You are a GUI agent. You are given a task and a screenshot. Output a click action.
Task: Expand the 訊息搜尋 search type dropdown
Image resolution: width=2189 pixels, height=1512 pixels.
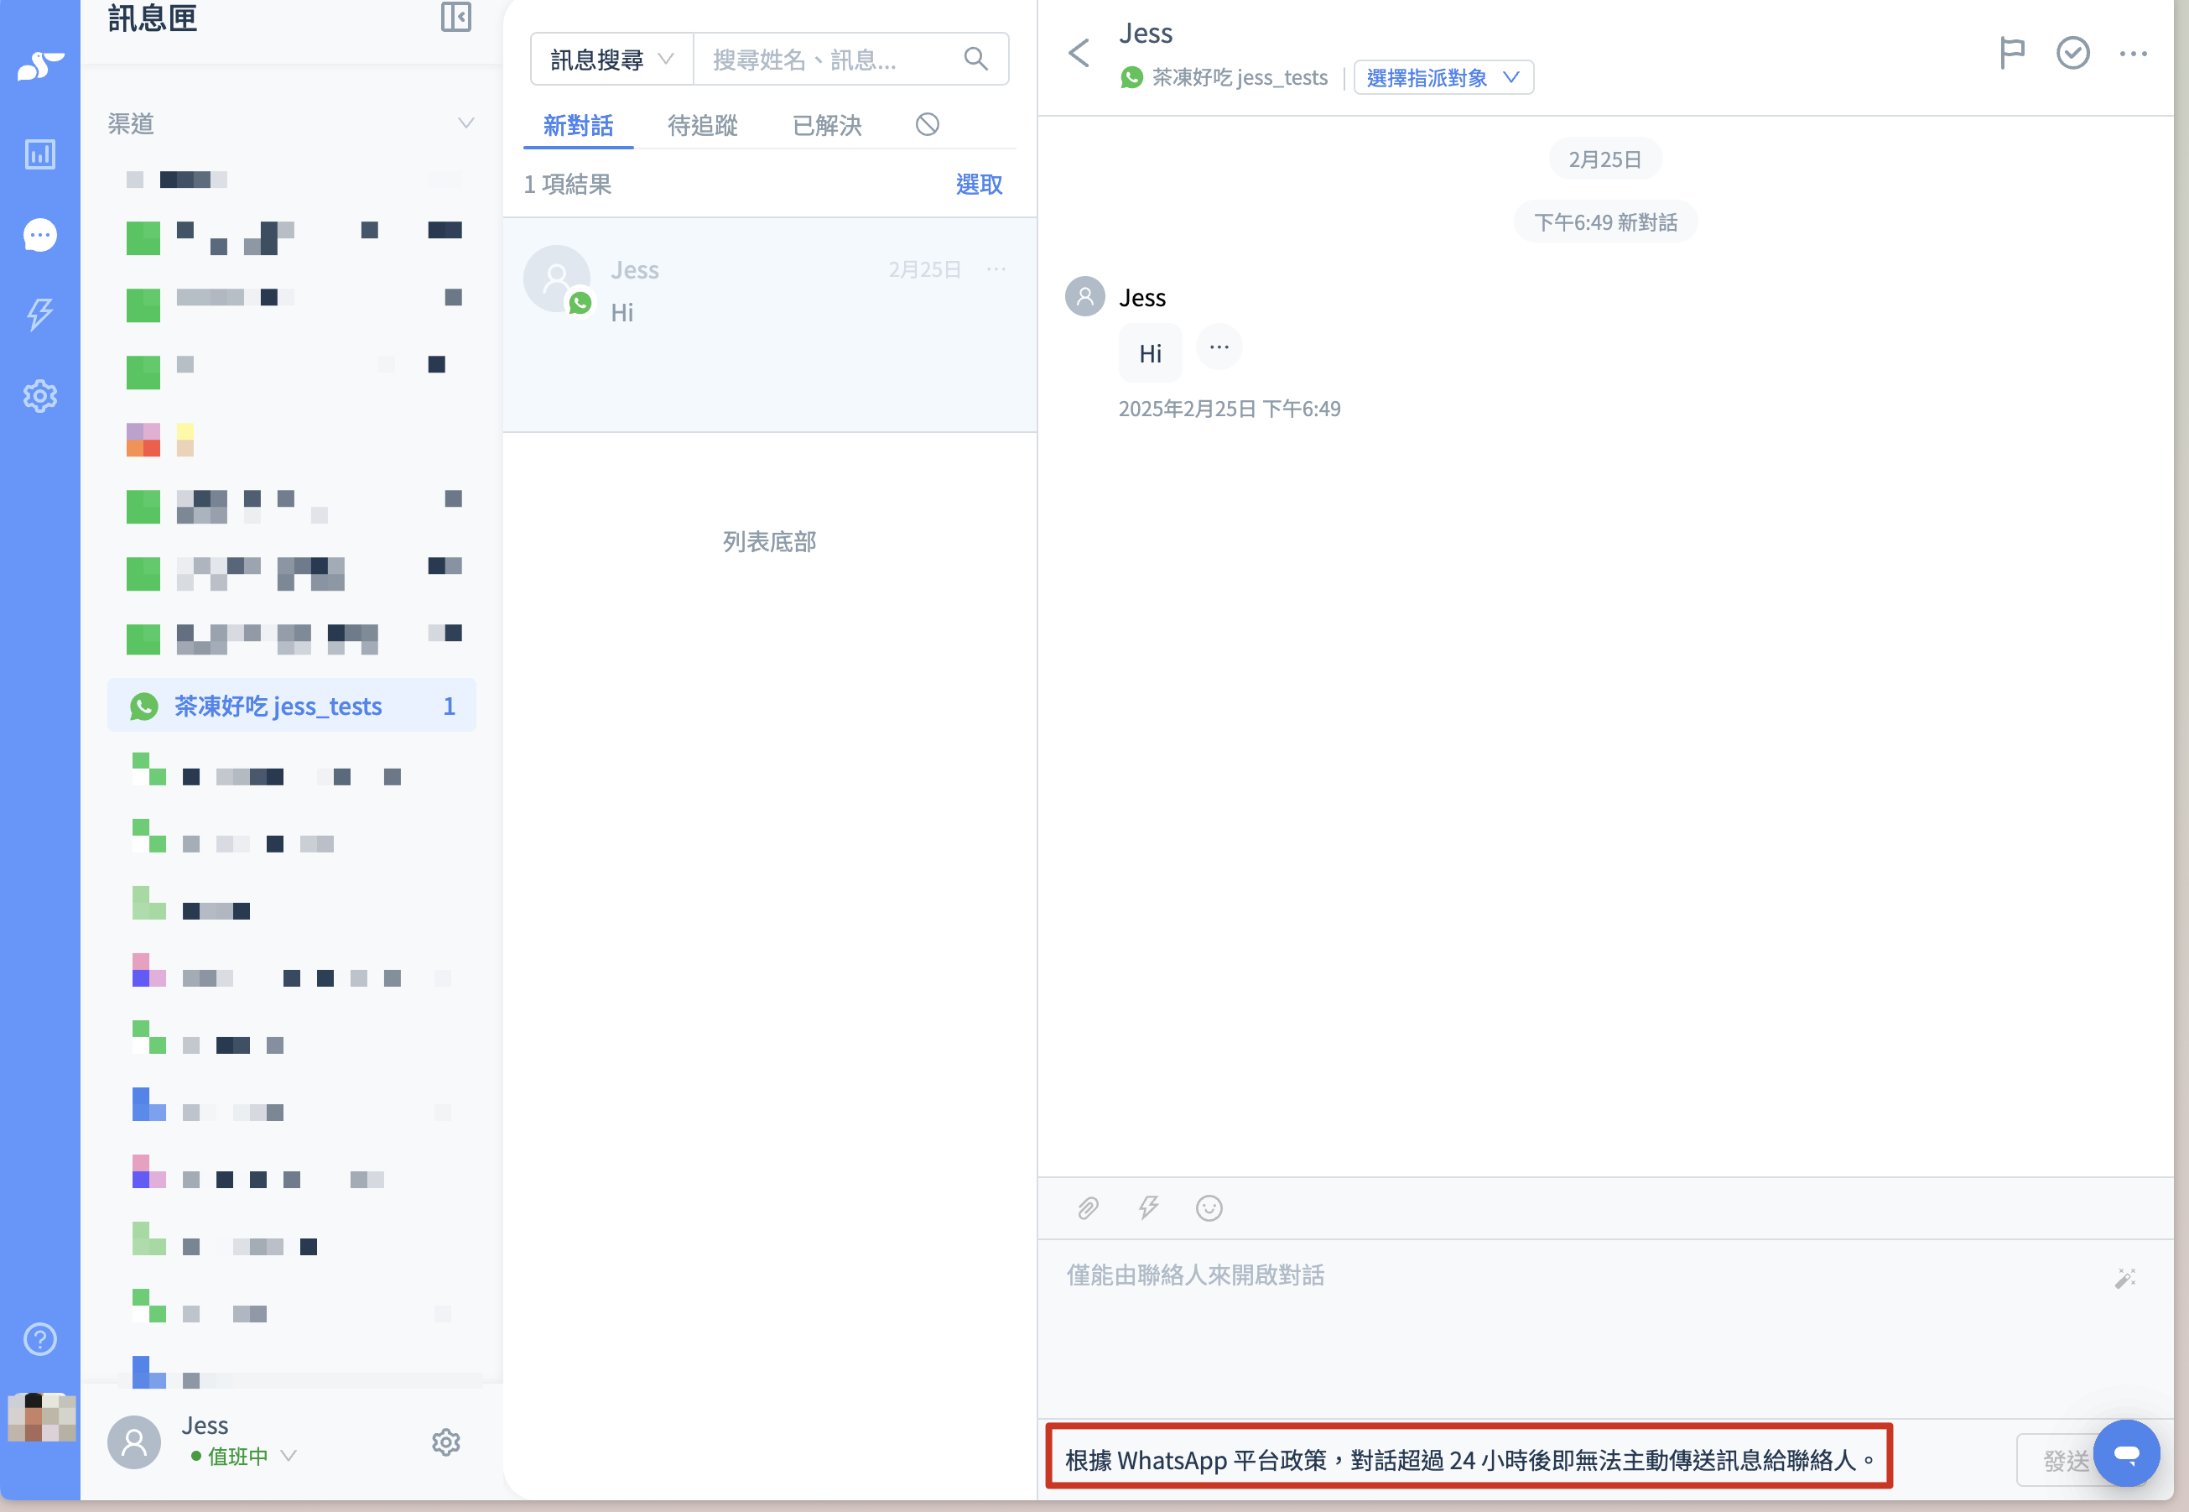tap(611, 60)
